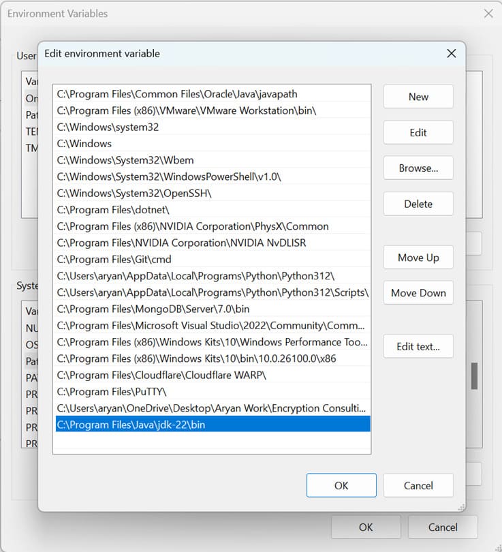Viewport: 502px width, 552px height.
Task: Select the C:\Windows\system32 entry
Action: point(108,127)
